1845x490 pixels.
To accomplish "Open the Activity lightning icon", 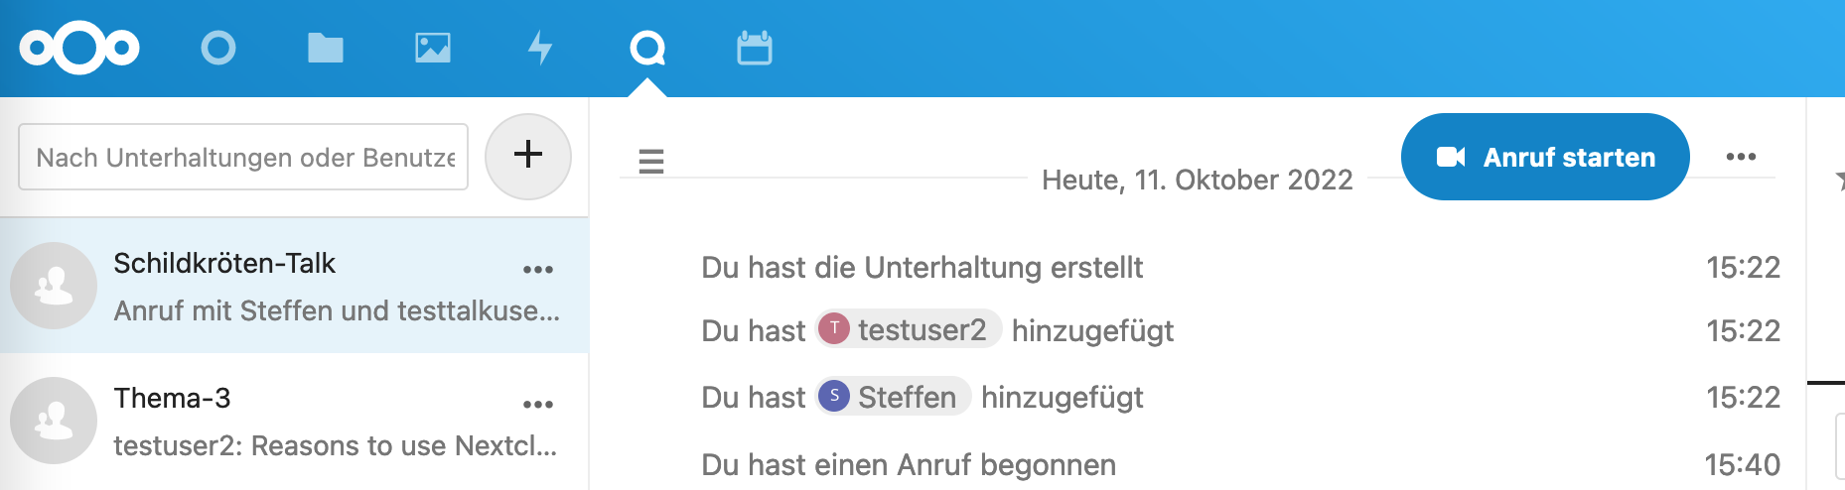I will pyautogui.click(x=540, y=48).
